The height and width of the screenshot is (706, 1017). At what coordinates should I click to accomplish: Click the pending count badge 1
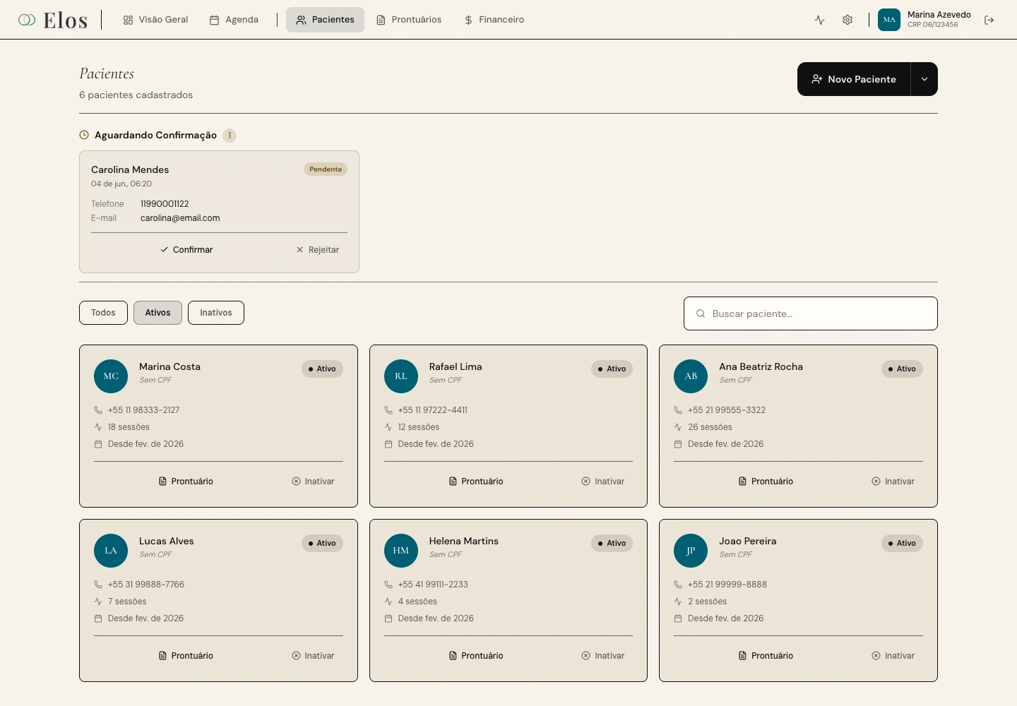[230, 136]
